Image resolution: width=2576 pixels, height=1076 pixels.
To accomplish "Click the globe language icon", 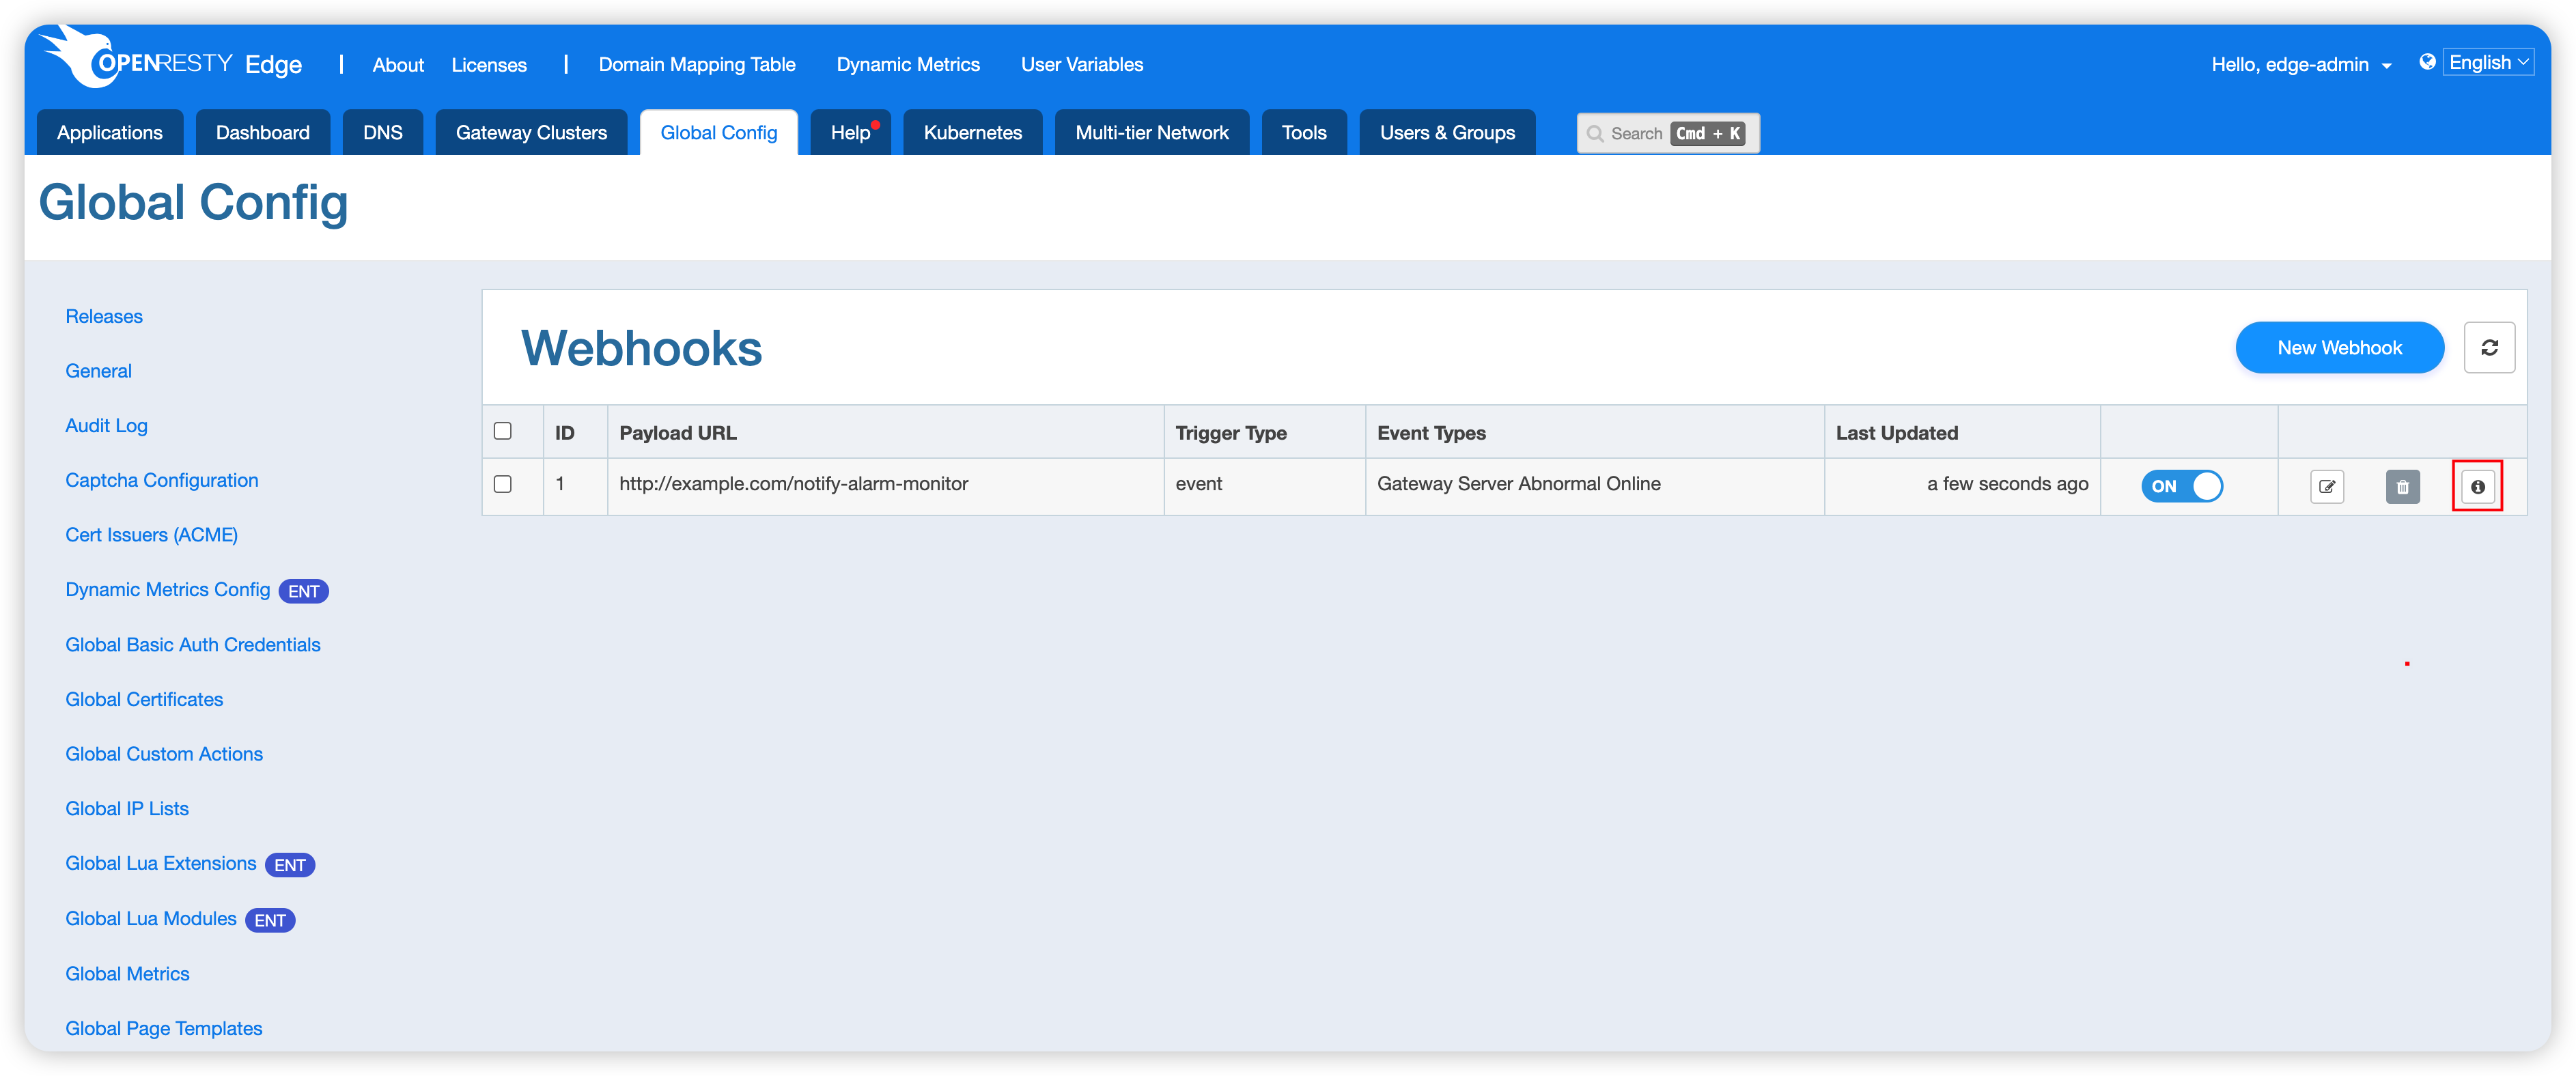I will coord(2427,62).
